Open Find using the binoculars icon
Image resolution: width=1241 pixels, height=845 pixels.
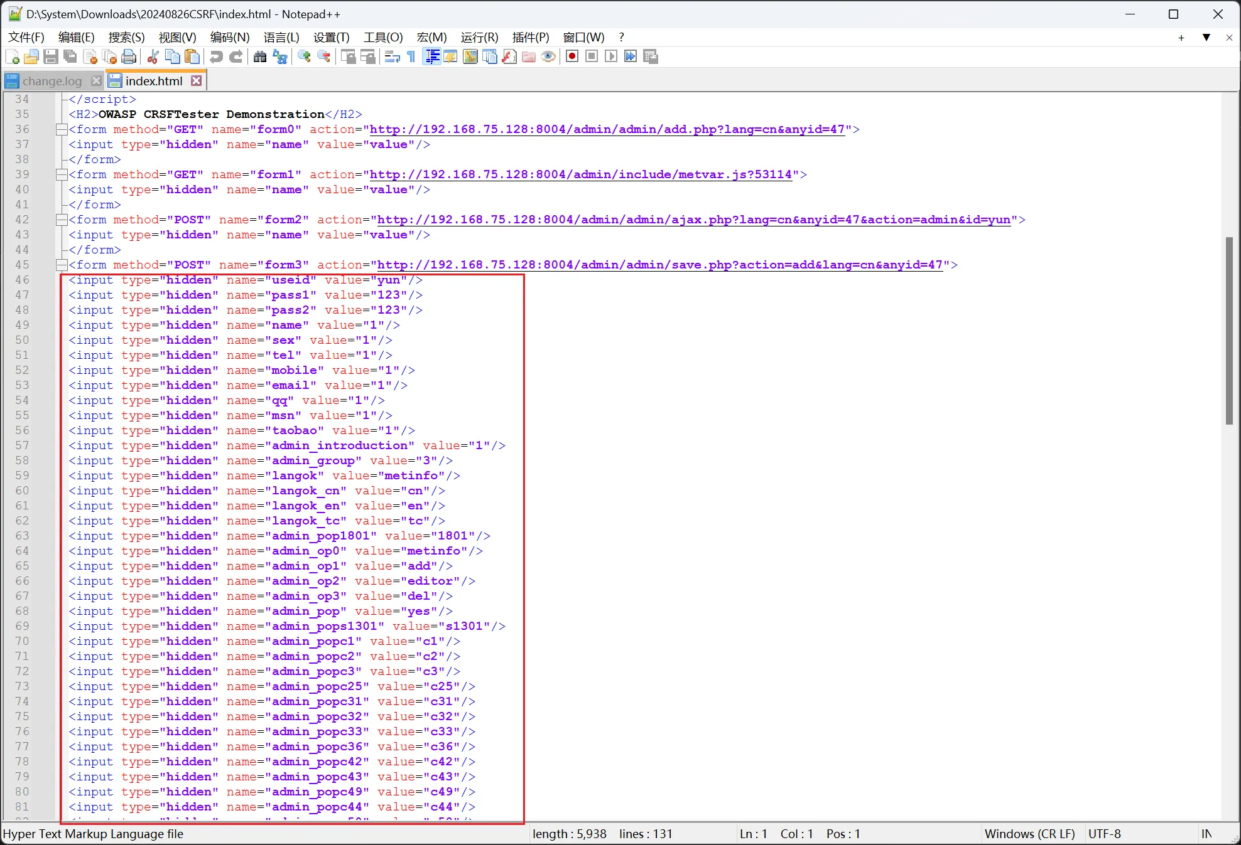pos(260,57)
